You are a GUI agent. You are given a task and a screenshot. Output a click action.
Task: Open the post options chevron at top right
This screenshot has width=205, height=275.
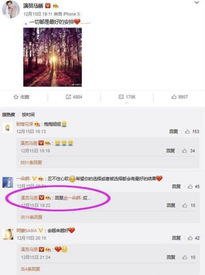click(197, 2)
